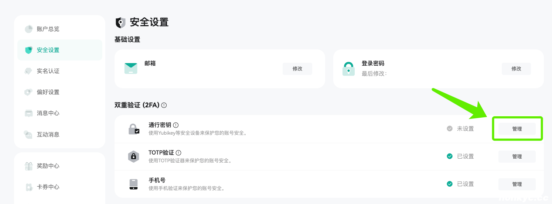Open 偏好设置 menu item
552x204 pixels.
[48, 92]
